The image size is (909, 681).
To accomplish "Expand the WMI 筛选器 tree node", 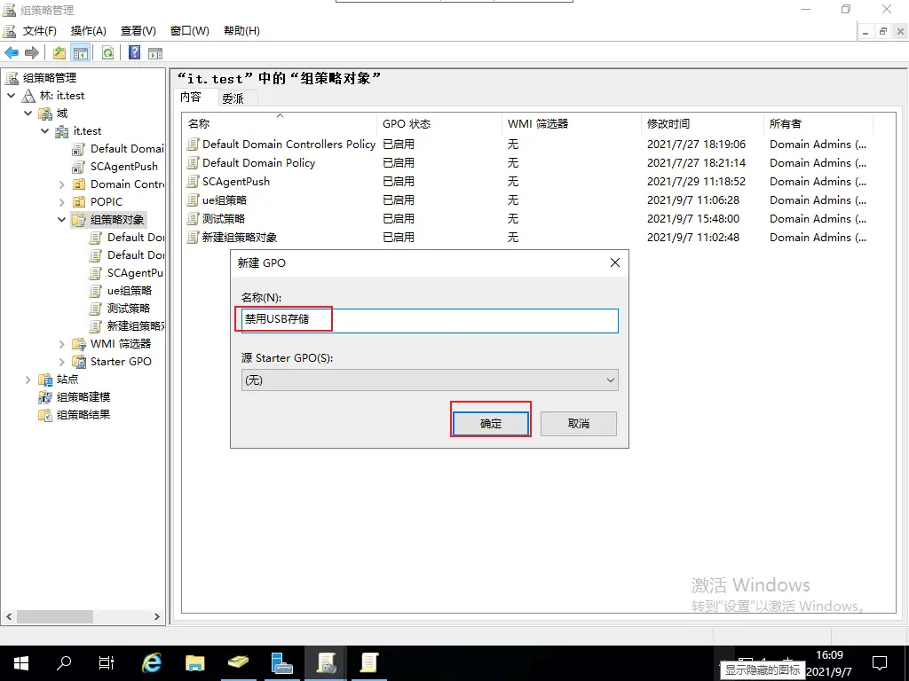I will pos(62,344).
